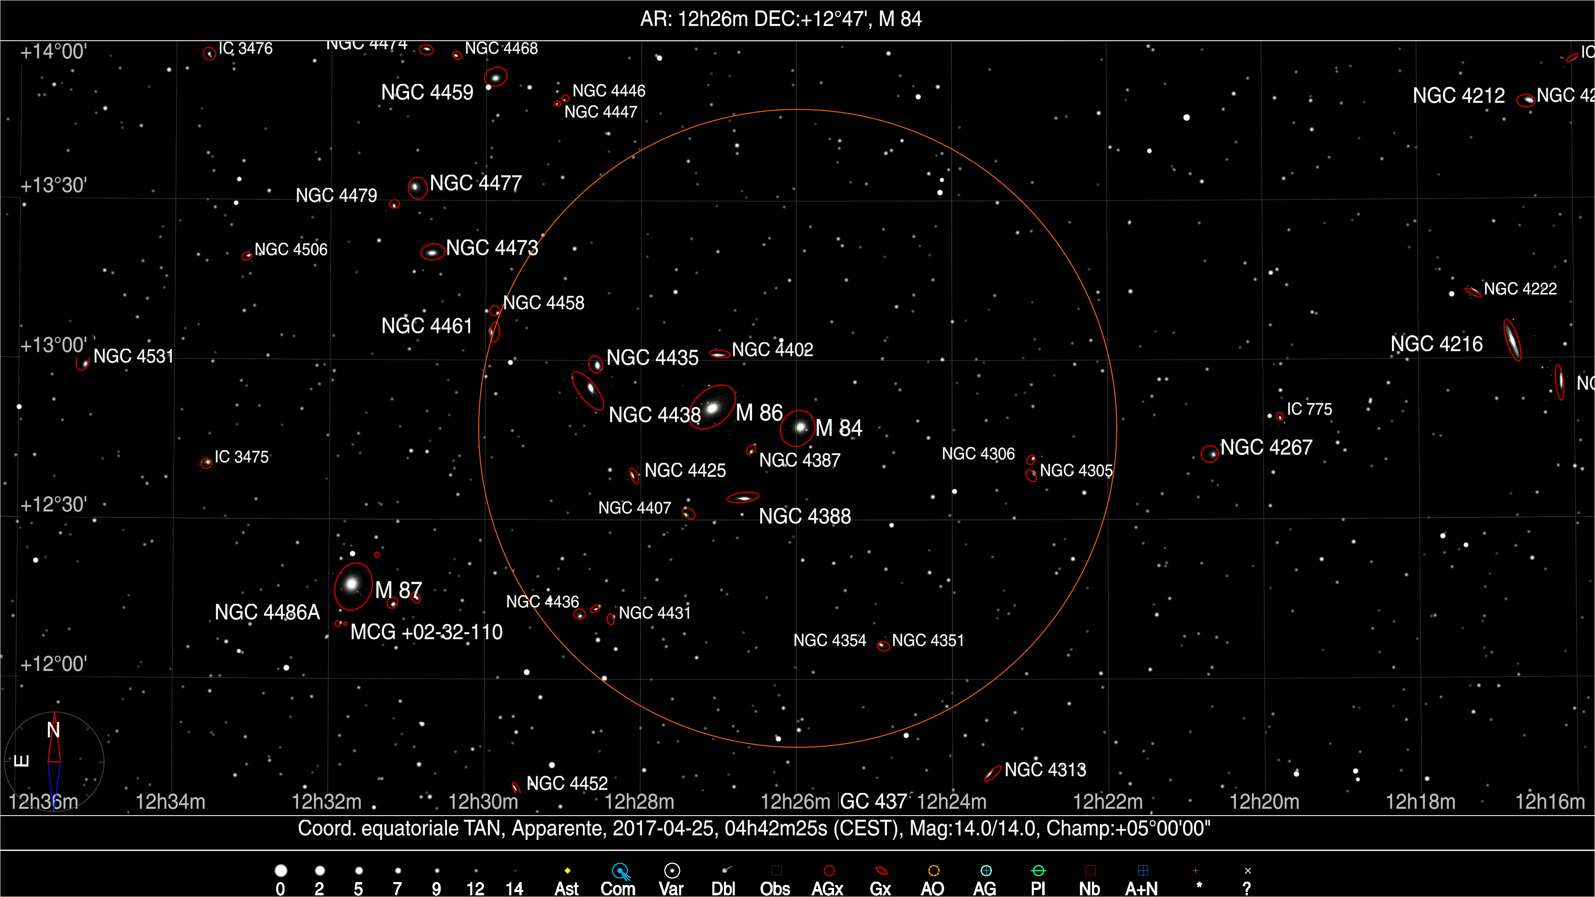Click the Variable star (Var) legend icon
The height and width of the screenshot is (897, 1595).
(x=672, y=871)
